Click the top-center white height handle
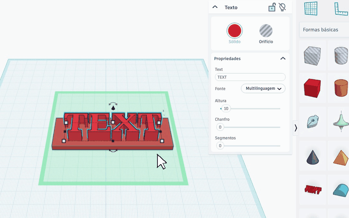 (x=113, y=122)
